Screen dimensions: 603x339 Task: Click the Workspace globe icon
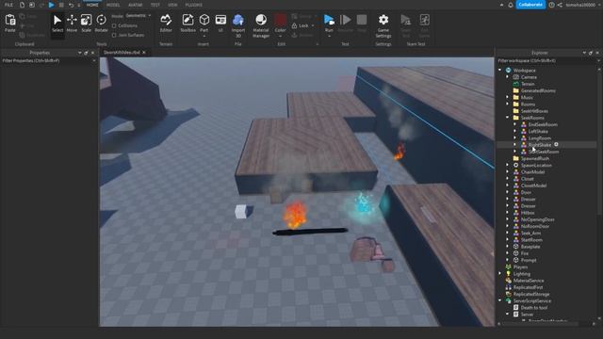point(509,71)
